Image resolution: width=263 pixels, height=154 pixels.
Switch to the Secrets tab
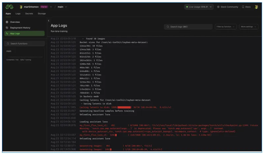[29, 14]
